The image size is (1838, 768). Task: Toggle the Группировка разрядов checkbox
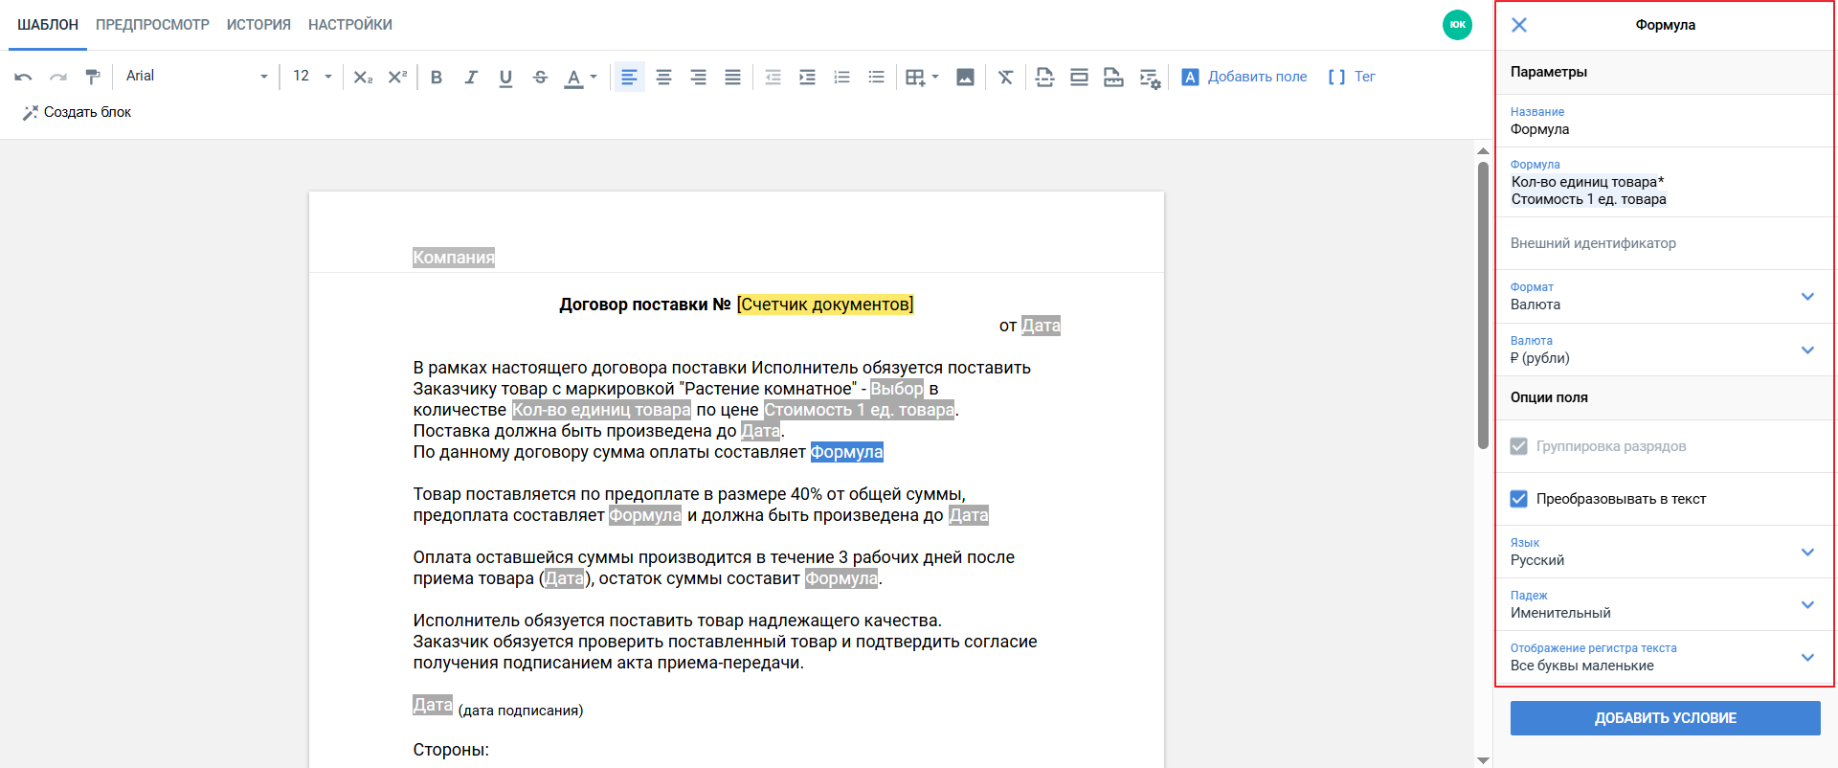pyautogui.click(x=1519, y=446)
